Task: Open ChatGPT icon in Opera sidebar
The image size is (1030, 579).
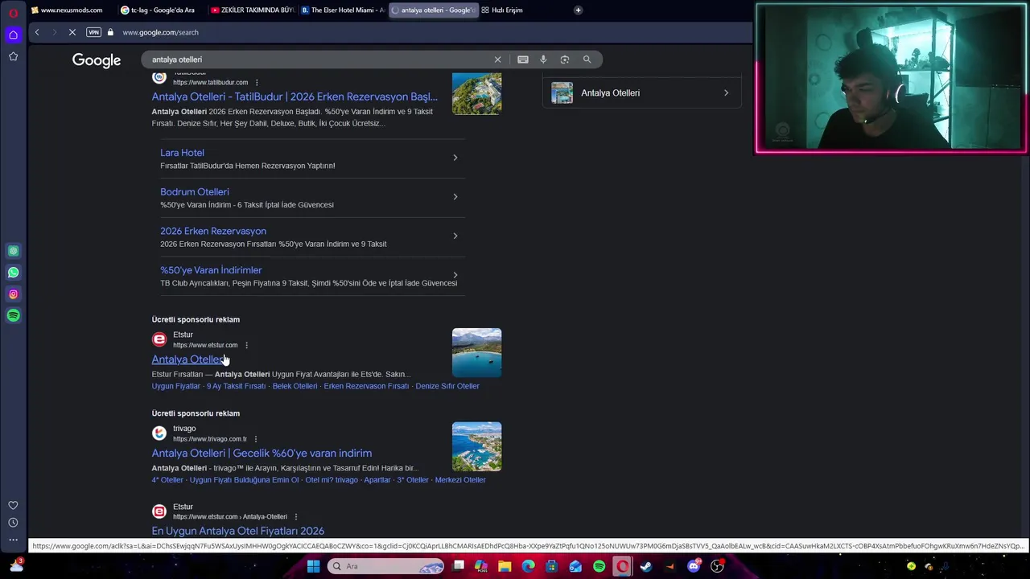Action: tap(13, 251)
